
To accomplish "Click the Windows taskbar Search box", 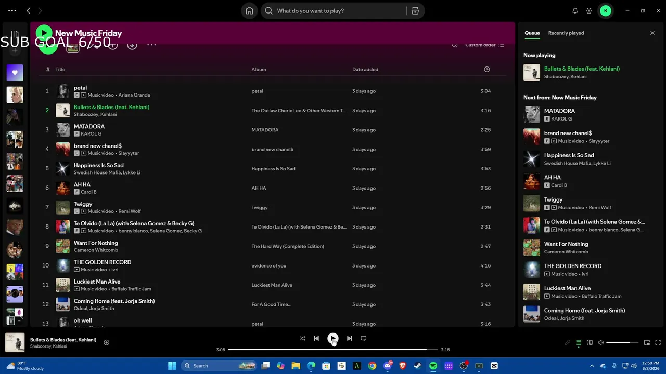I will point(219,366).
